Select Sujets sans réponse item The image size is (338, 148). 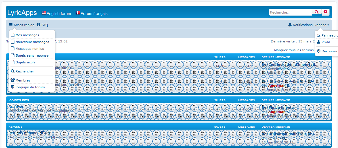coord(32,55)
